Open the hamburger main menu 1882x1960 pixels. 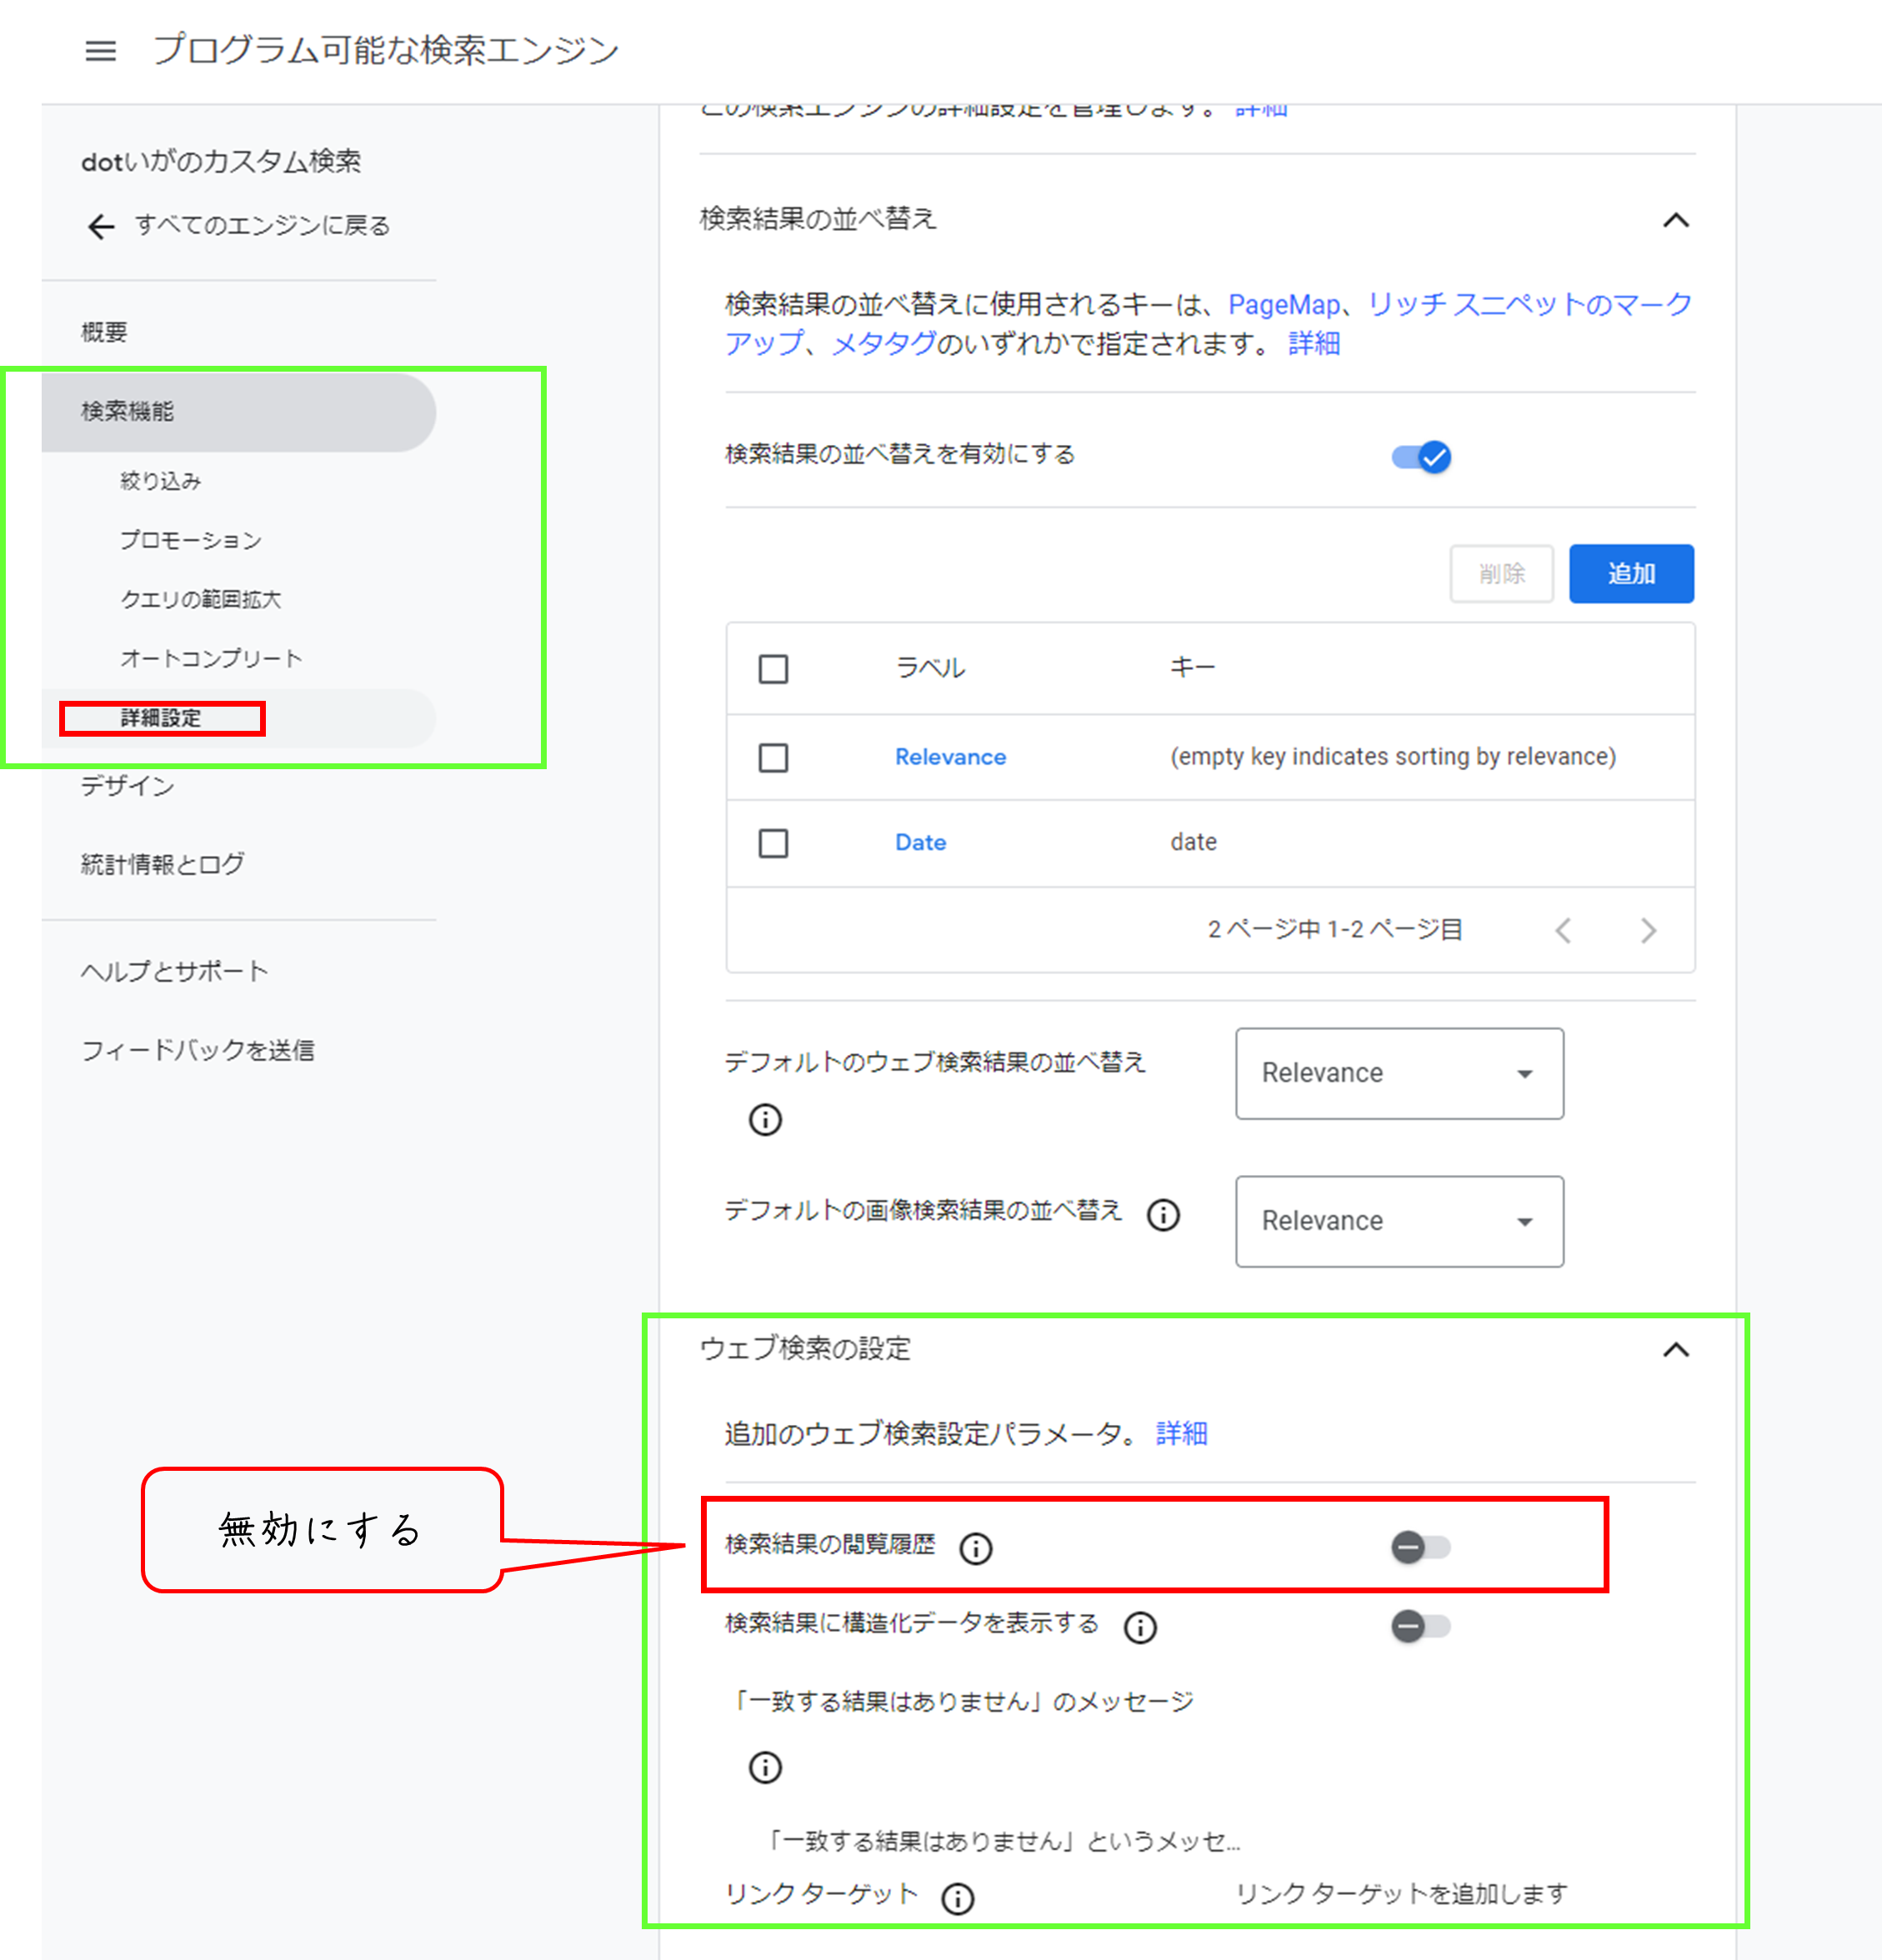(100, 50)
